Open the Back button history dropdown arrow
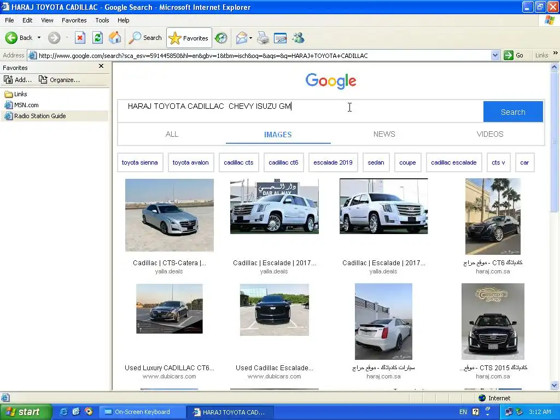 tap(39, 38)
